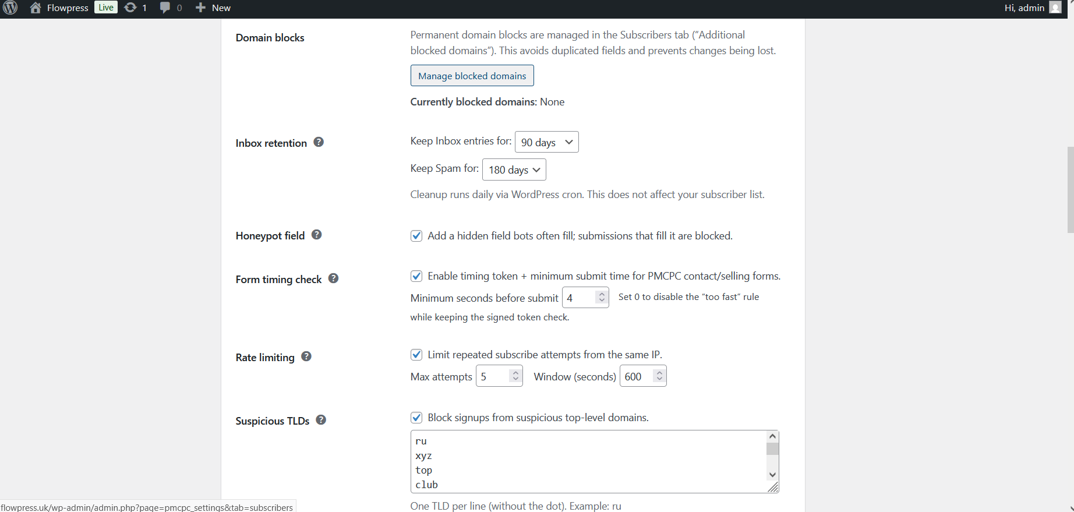
Task: Click the updates icon in admin bar
Action: click(130, 8)
